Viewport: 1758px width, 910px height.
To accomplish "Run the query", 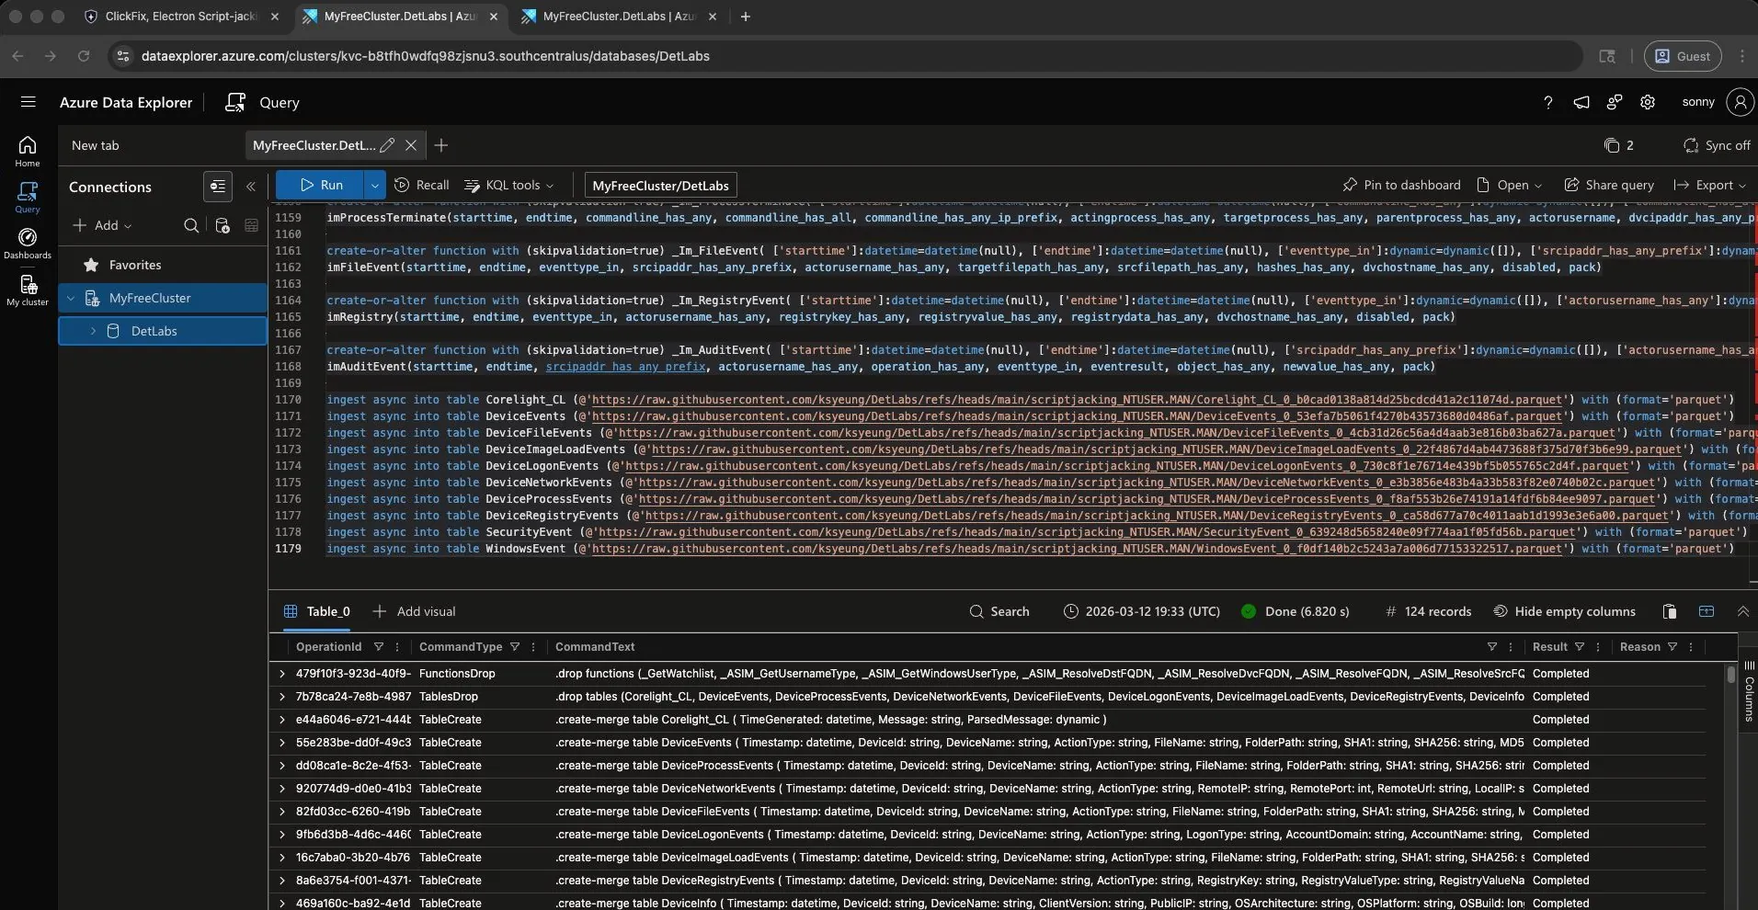I will [321, 185].
